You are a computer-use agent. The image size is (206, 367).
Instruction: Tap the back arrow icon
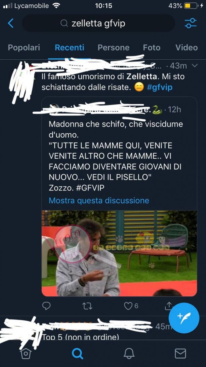(11, 23)
